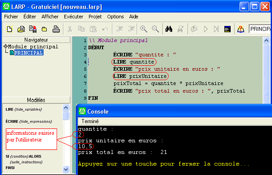The width and height of the screenshot is (272, 175).
Task: Click the line ÉCRIRE "quantite : "
Action: click(x=145, y=55)
